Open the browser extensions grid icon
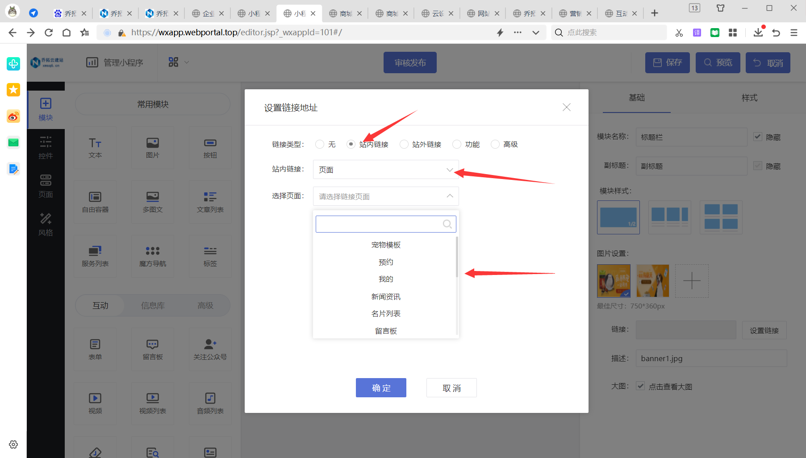The image size is (806, 458). [x=733, y=33]
